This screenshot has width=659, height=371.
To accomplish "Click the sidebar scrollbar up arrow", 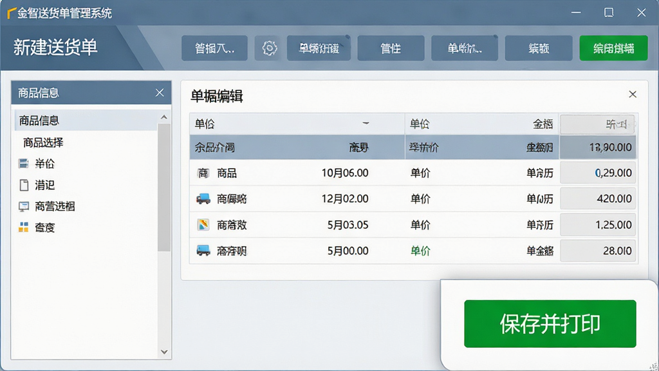I will pyautogui.click(x=164, y=117).
